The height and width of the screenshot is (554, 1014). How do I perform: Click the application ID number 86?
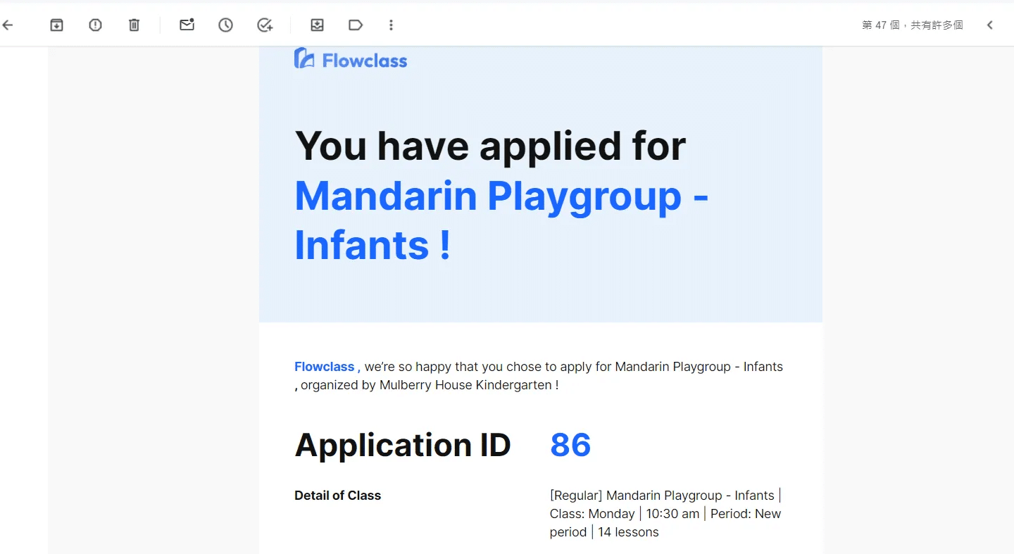point(570,445)
